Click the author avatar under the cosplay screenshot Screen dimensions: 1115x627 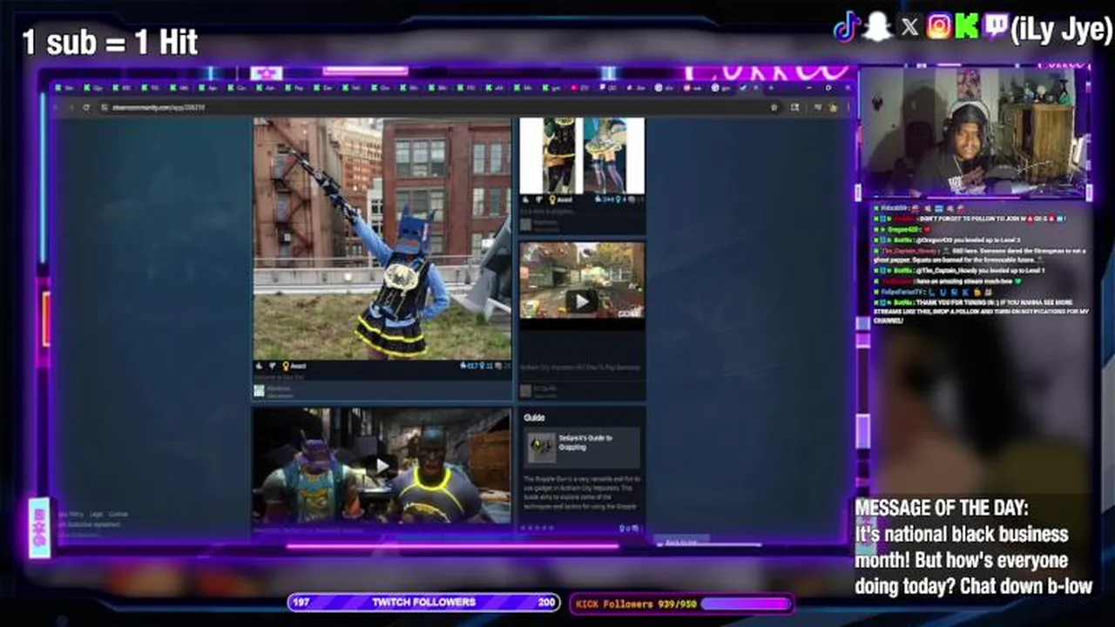click(260, 391)
